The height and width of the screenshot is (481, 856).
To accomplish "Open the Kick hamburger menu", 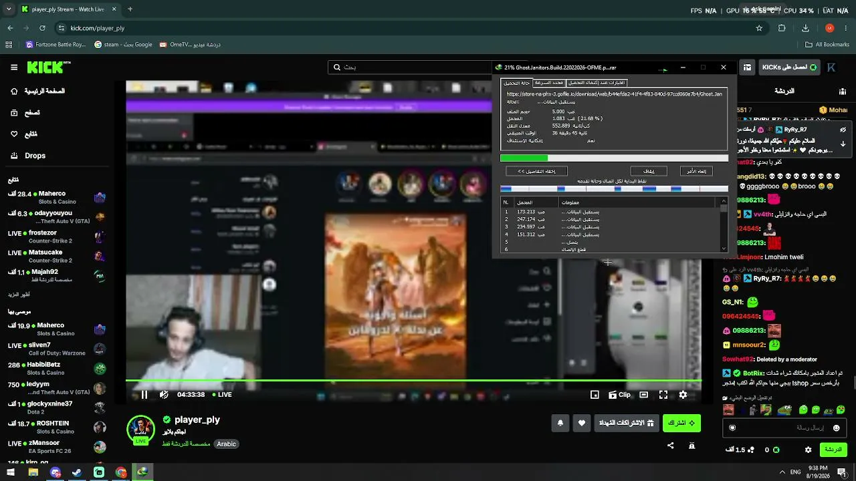I will [x=14, y=67].
